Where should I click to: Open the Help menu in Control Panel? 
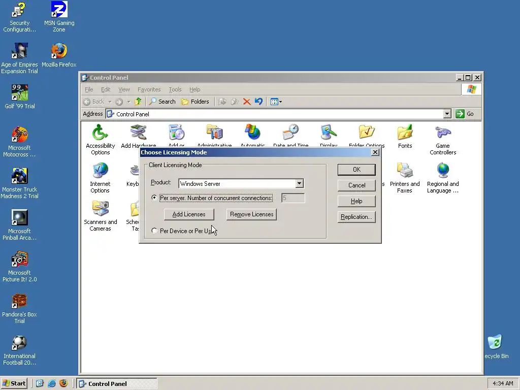tap(194, 89)
